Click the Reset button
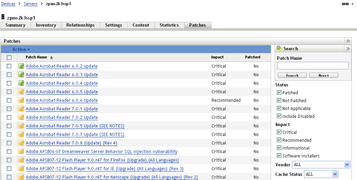 (323, 75)
